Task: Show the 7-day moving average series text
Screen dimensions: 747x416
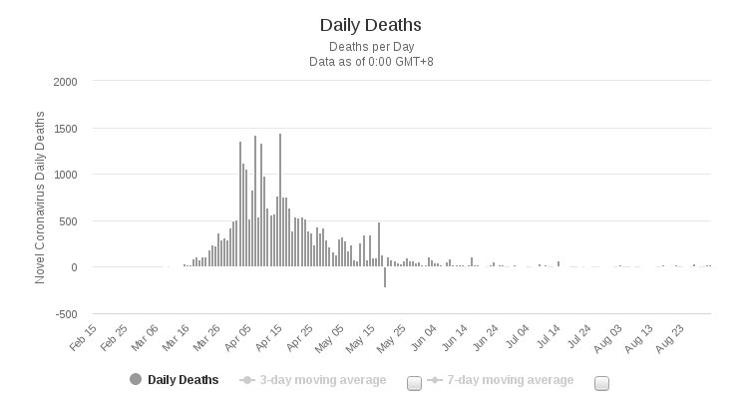Action: (x=510, y=379)
